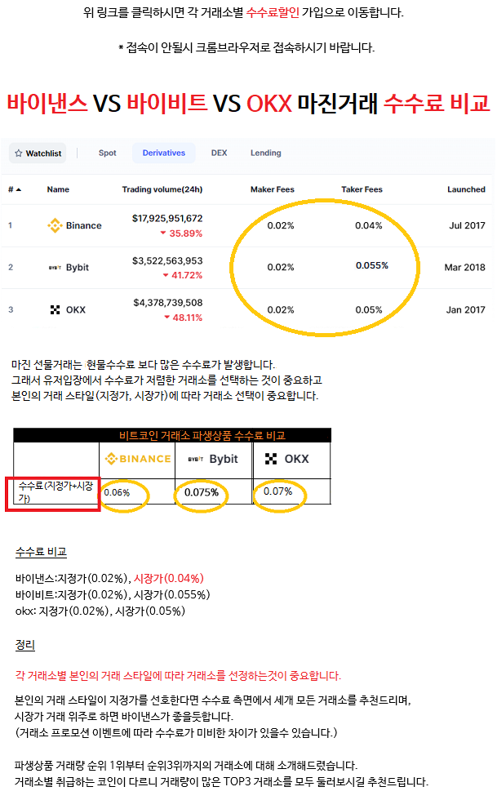This screenshot has height=809, width=497.
Task: Click the Jan 2017 launch date
Action: point(465,309)
